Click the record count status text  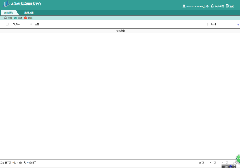tap(18, 163)
